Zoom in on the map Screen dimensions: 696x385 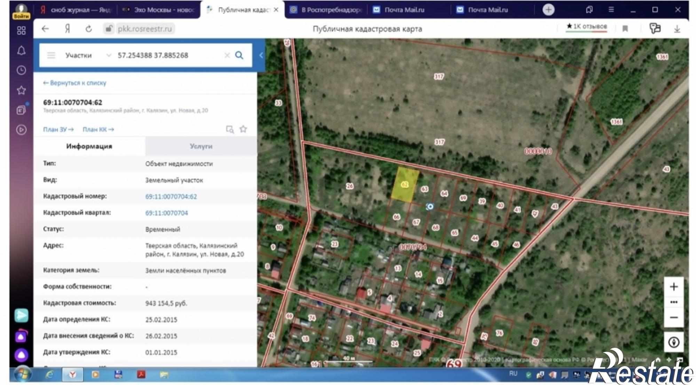click(674, 287)
